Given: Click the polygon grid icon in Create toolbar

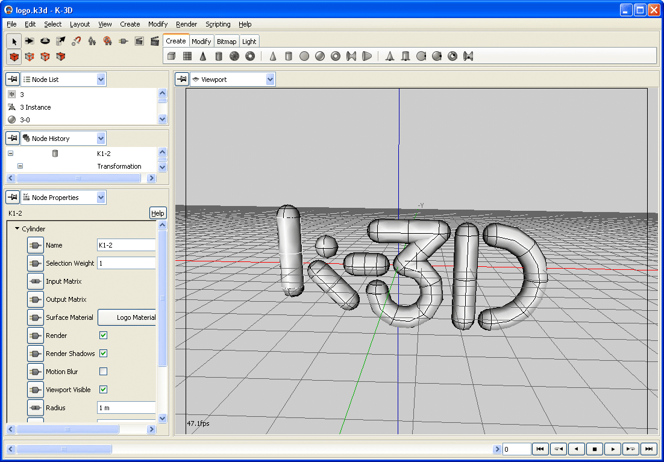Looking at the screenshot, I should pyautogui.click(x=187, y=56).
